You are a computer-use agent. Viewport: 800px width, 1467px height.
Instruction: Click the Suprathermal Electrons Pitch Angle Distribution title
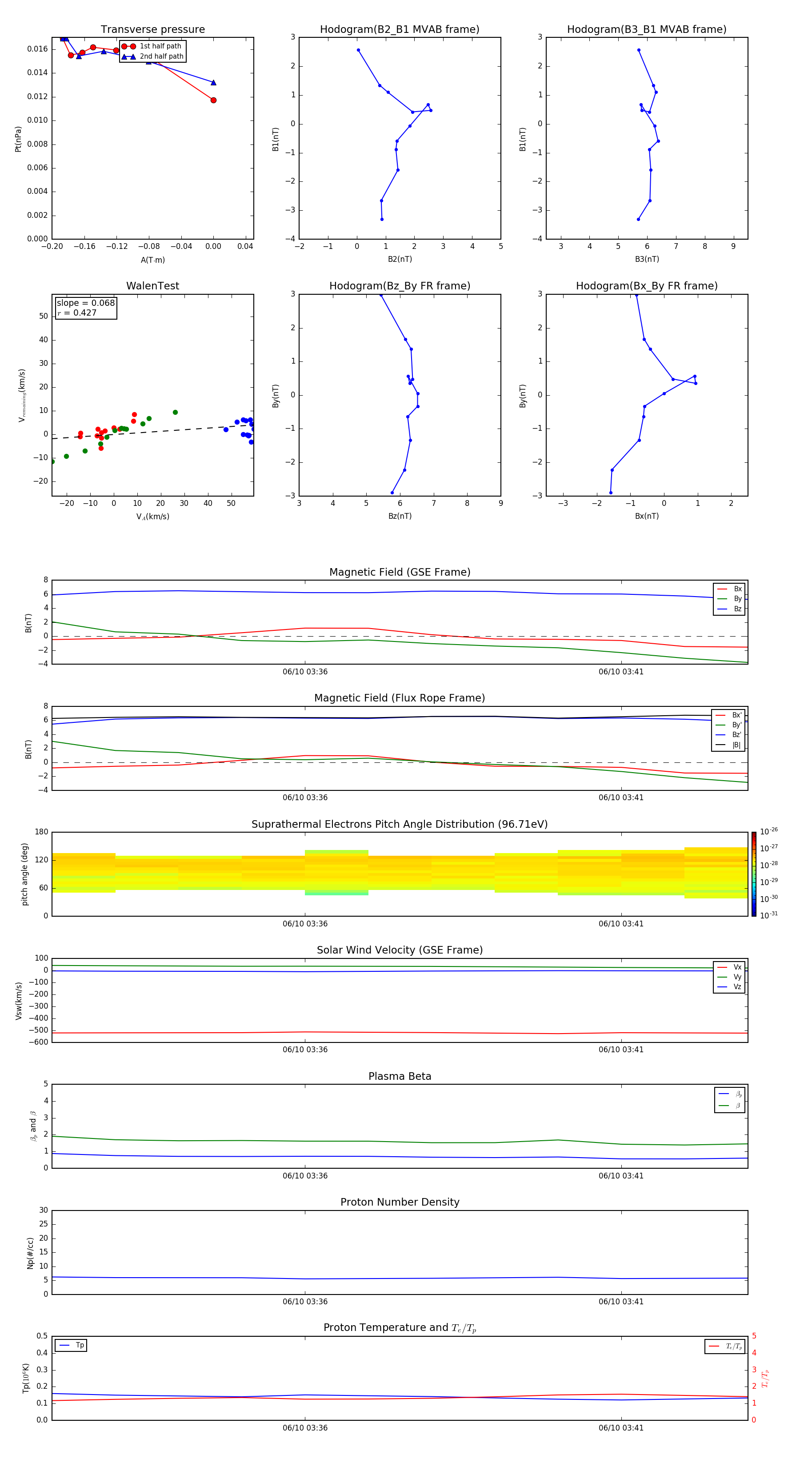400,825
